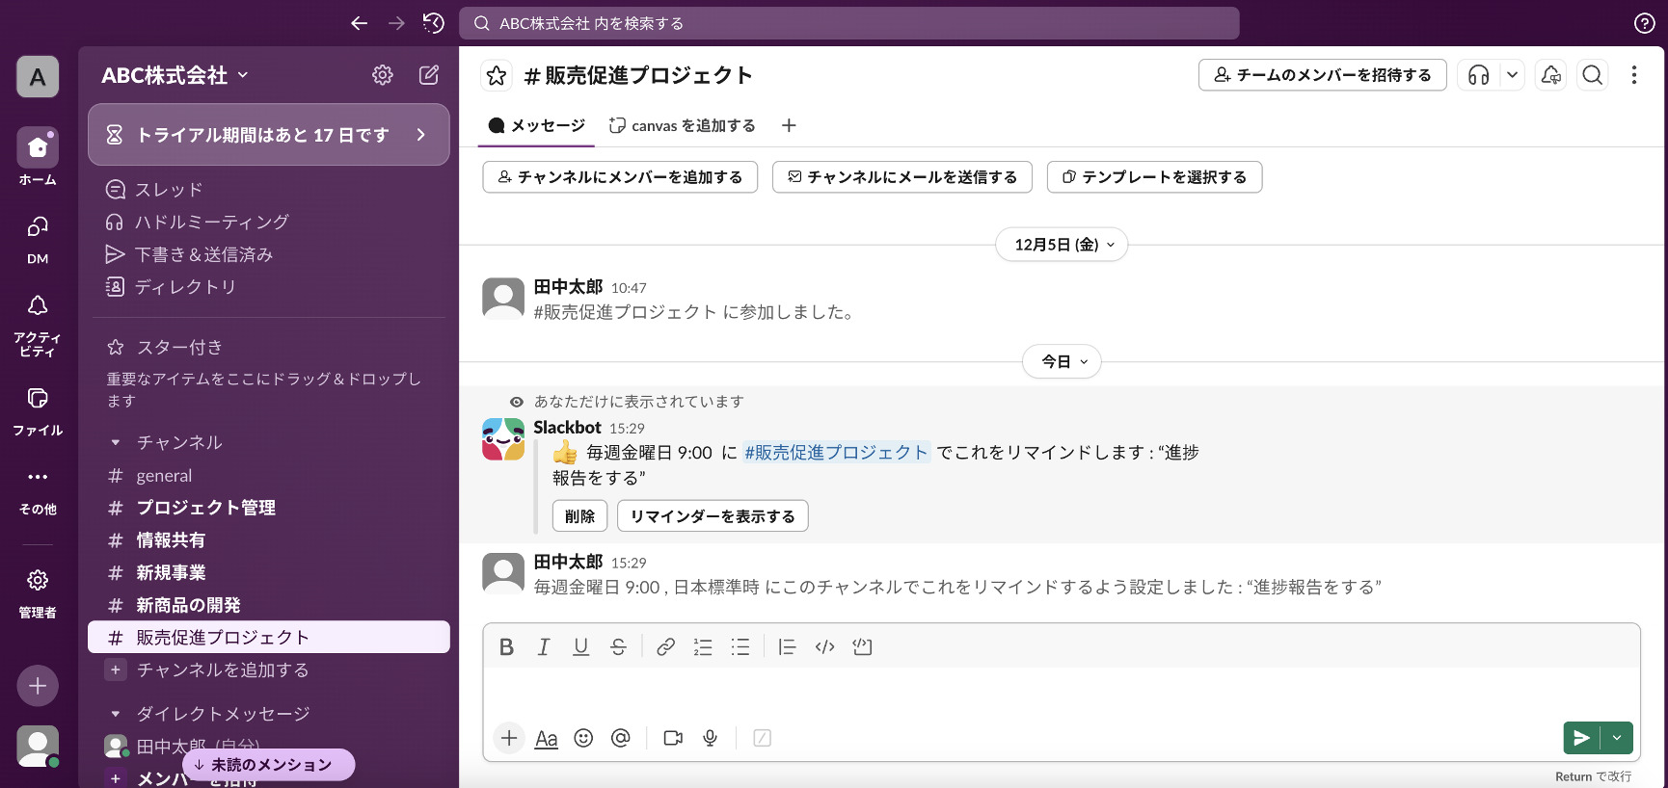Open スレッド in sidebar
Screen dimensions: 1668x788
coord(269,190)
